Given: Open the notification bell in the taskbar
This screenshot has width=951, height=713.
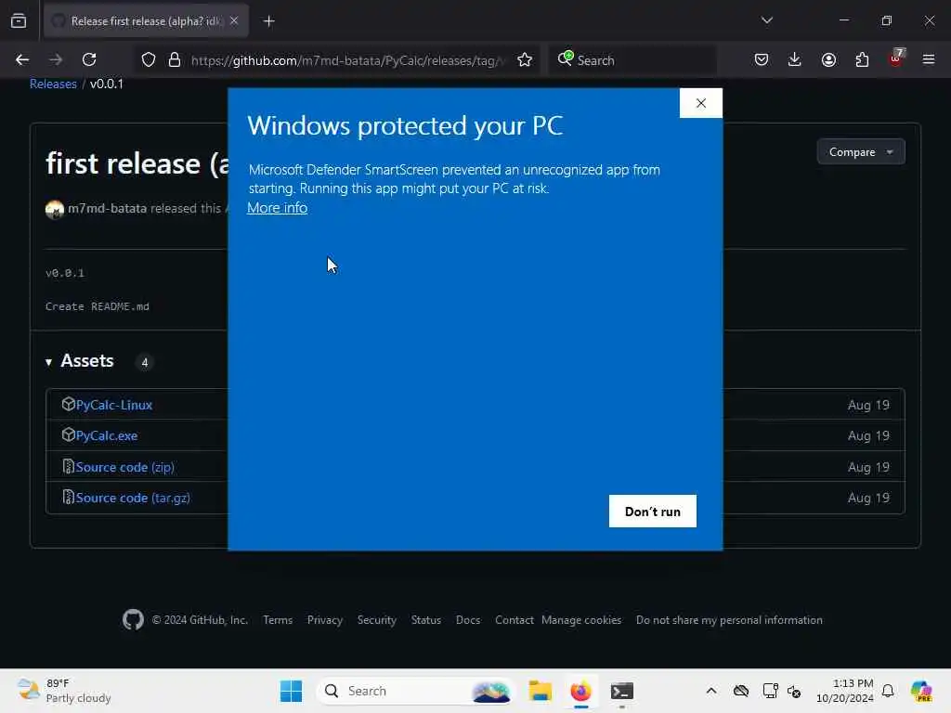Looking at the screenshot, I should point(888,691).
